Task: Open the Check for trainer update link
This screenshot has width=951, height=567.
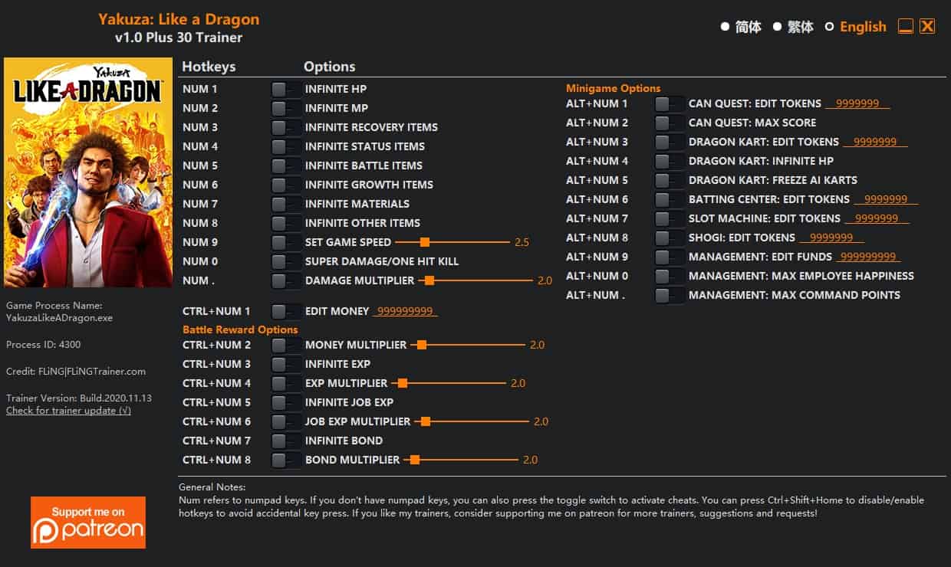Action: point(68,411)
